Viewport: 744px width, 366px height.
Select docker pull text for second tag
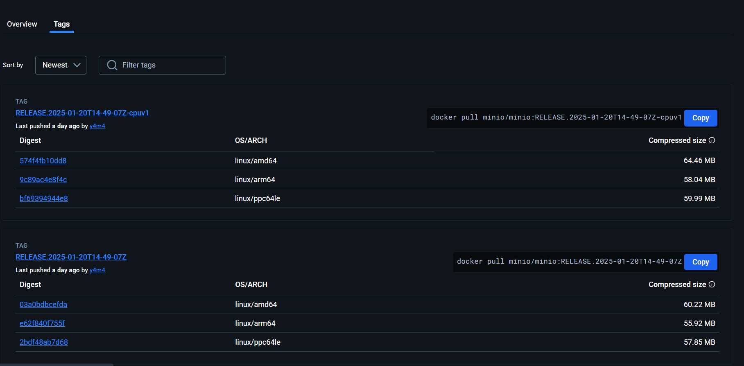569,262
